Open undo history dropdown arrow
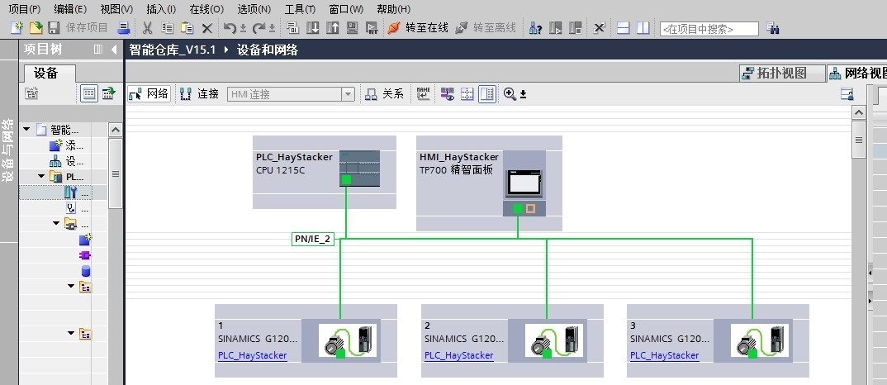The height and width of the screenshot is (385, 887). [244, 28]
